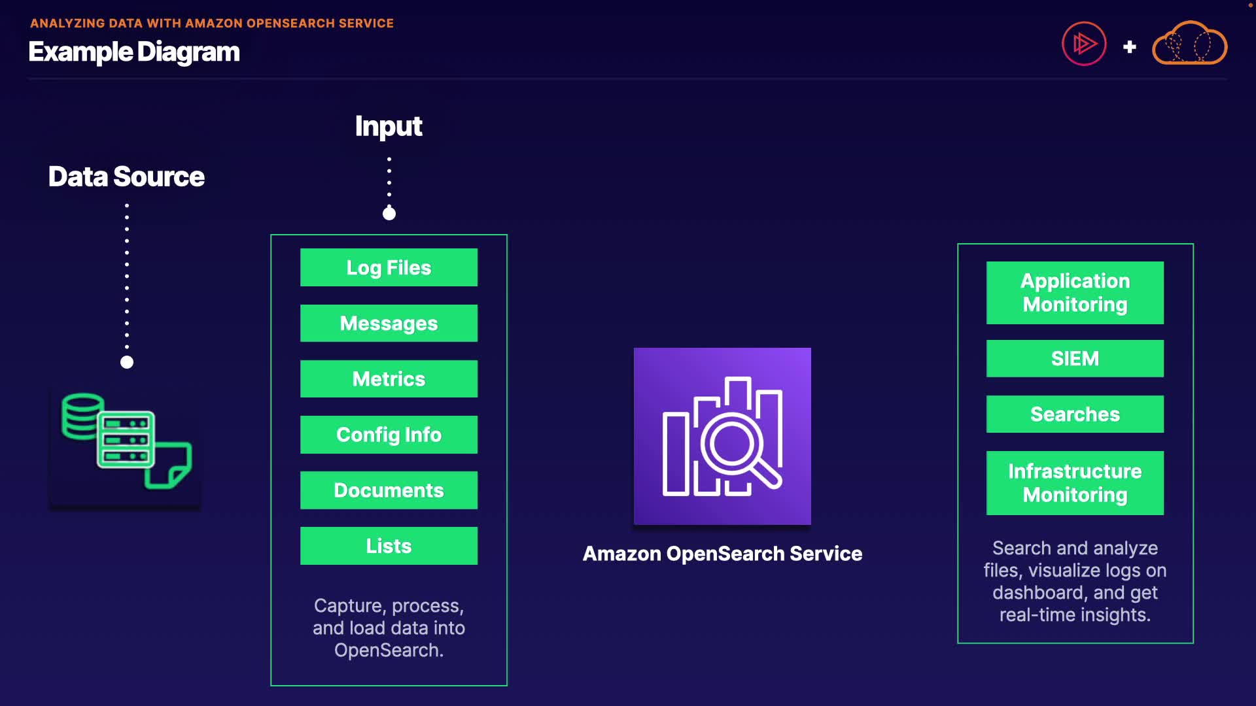Click the Lists green box
Image resolution: width=1256 pixels, height=706 pixels.
389,546
